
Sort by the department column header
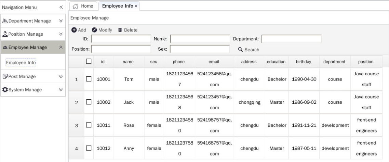point(335,62)
